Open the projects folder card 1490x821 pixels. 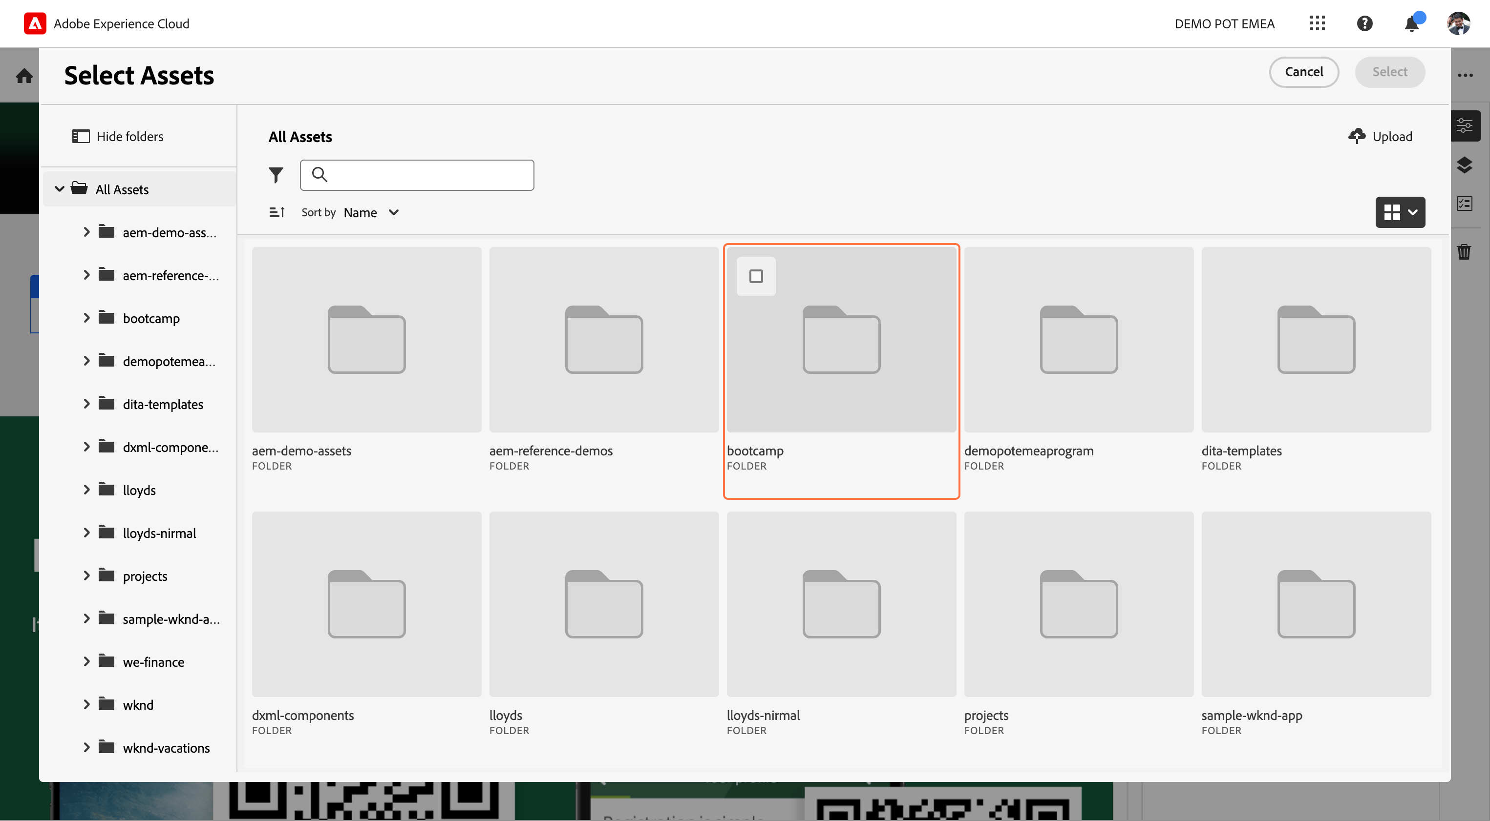point(1079,604)
